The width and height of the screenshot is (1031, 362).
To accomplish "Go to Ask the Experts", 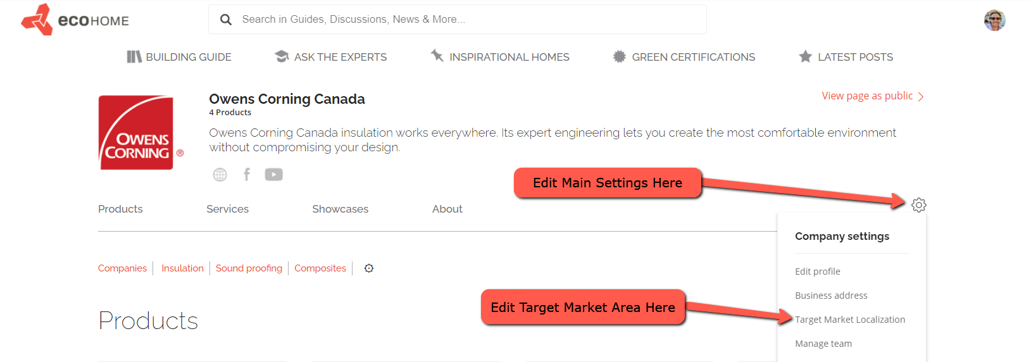I will [330, 57].
